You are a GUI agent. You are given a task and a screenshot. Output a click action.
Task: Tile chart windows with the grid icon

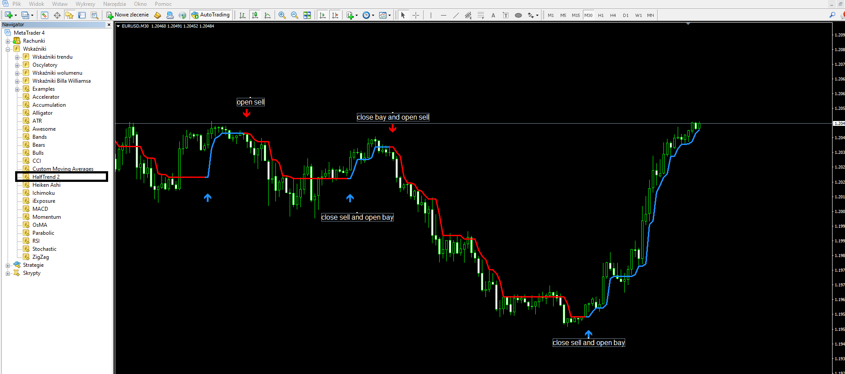coord(307,15)
